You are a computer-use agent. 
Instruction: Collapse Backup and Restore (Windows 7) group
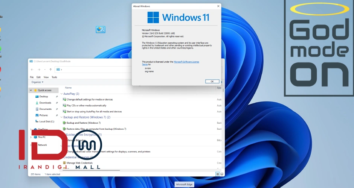pyautogui.click(x=87, y=117)
